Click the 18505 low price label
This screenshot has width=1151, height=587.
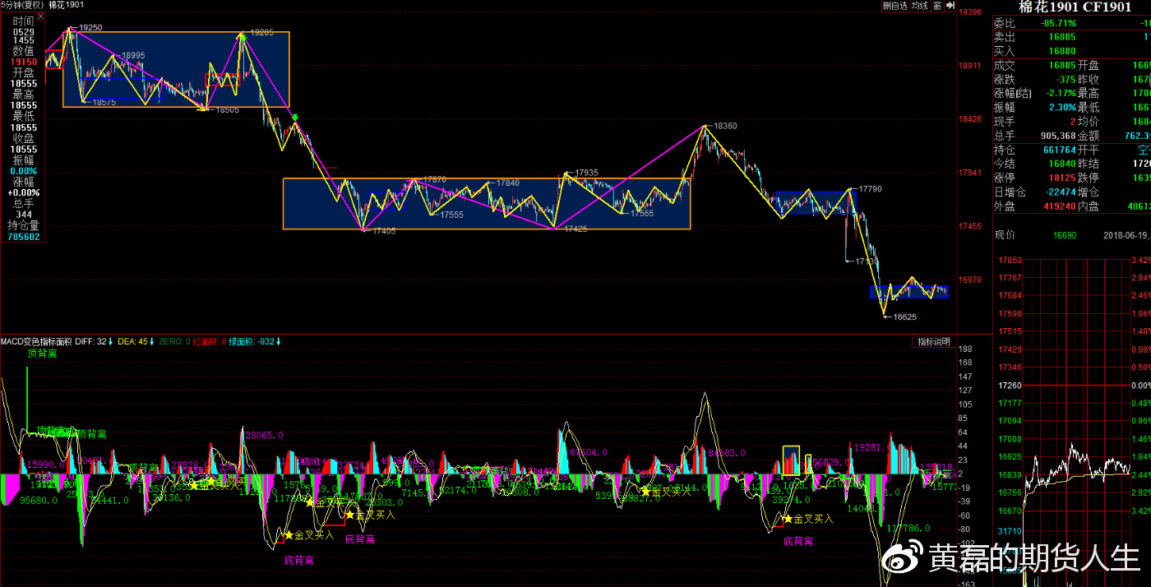(x=227, y=109)
